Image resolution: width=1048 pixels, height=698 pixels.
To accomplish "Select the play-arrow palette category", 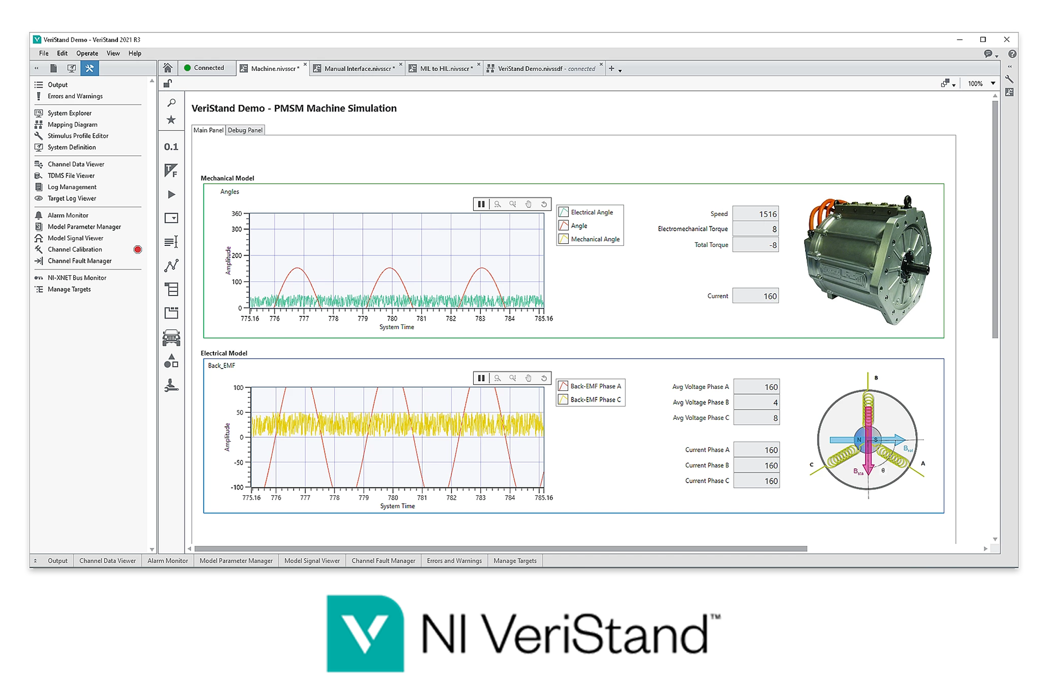I will [171, 195].
